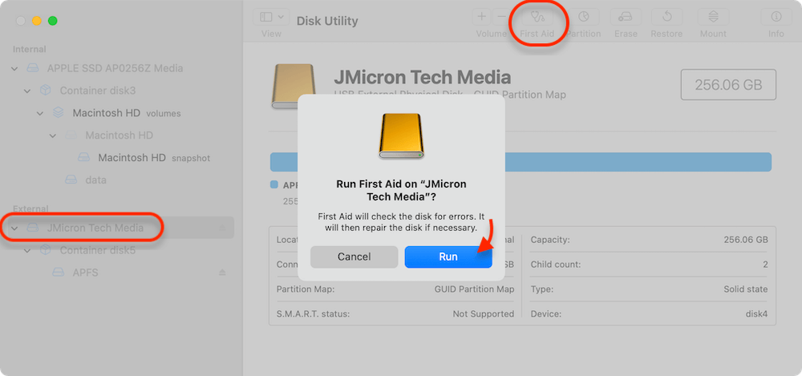
Task: Eject the JMicron Tech Media disk
Action: coord(222,228)
